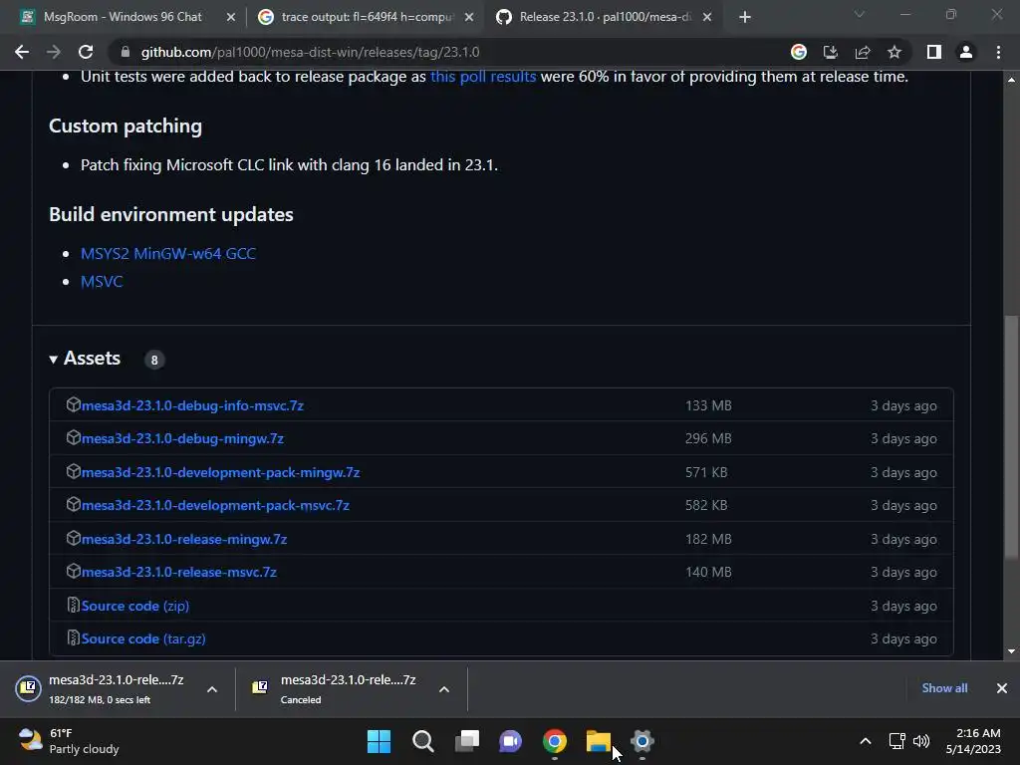This screenshot has width=1020, height=765.
Task: Close the MsgRoom - Windows 96 Chat tab
Action: (x=231, y=17)
